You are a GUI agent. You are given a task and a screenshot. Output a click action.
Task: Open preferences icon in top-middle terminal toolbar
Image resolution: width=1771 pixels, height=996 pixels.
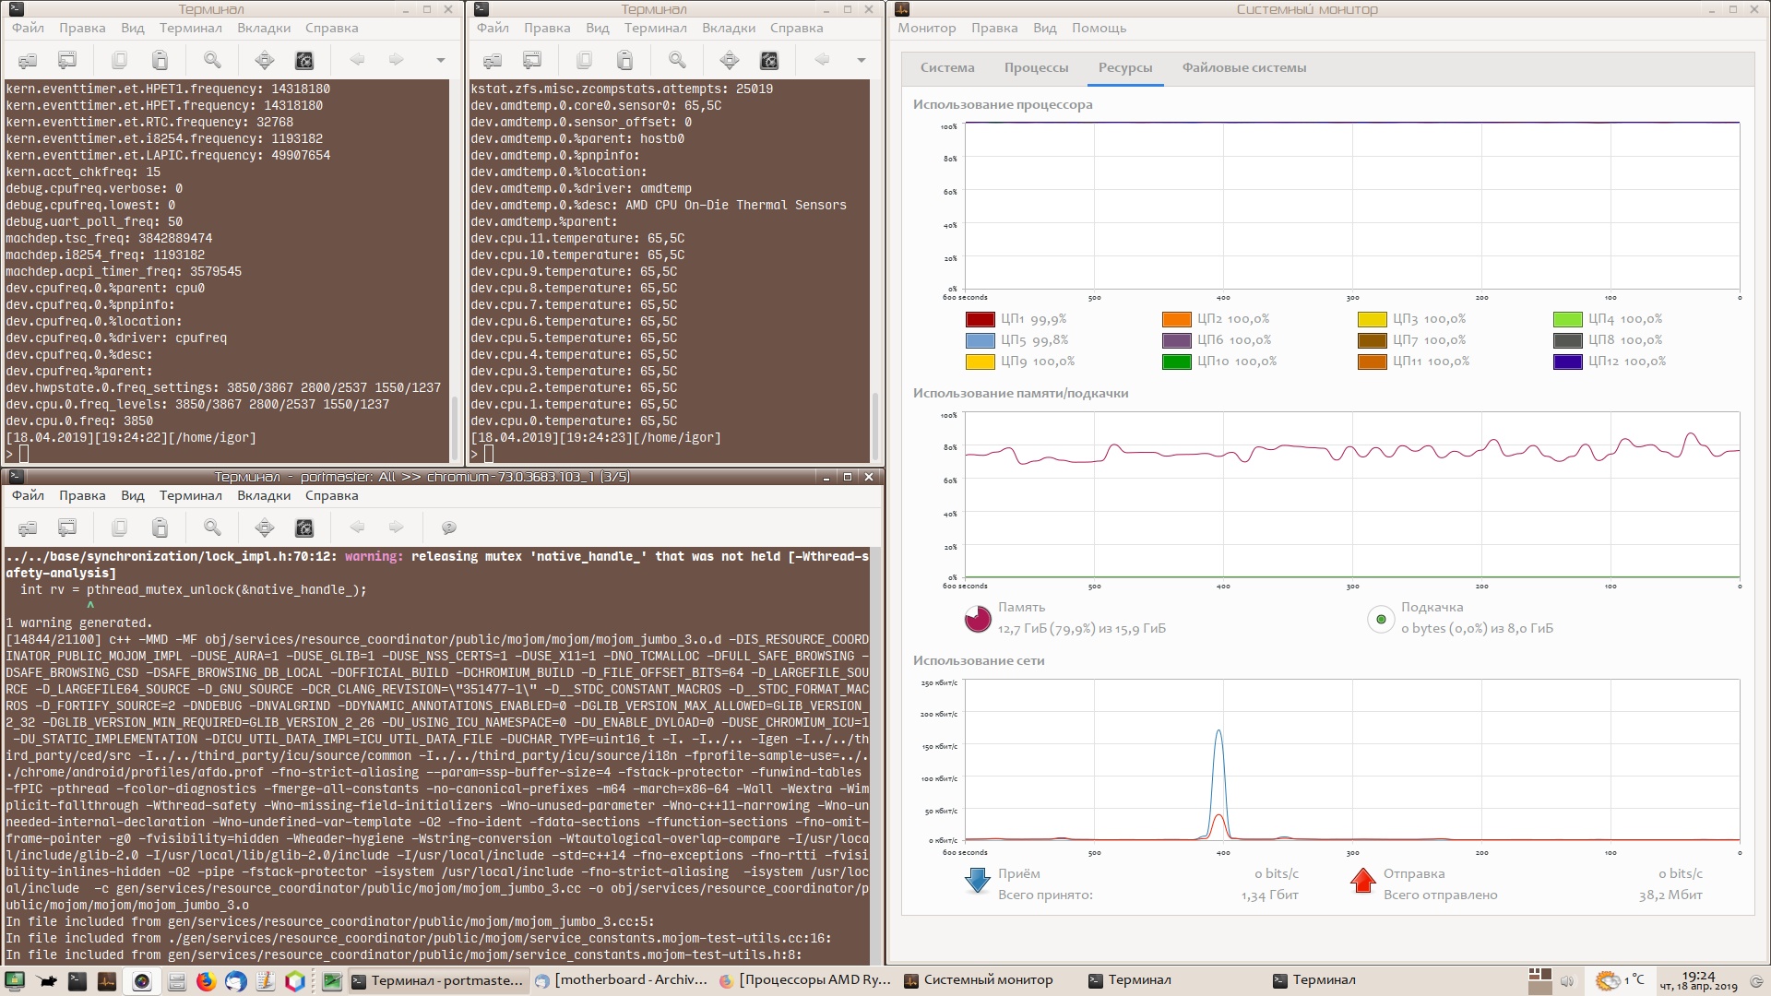768,61
